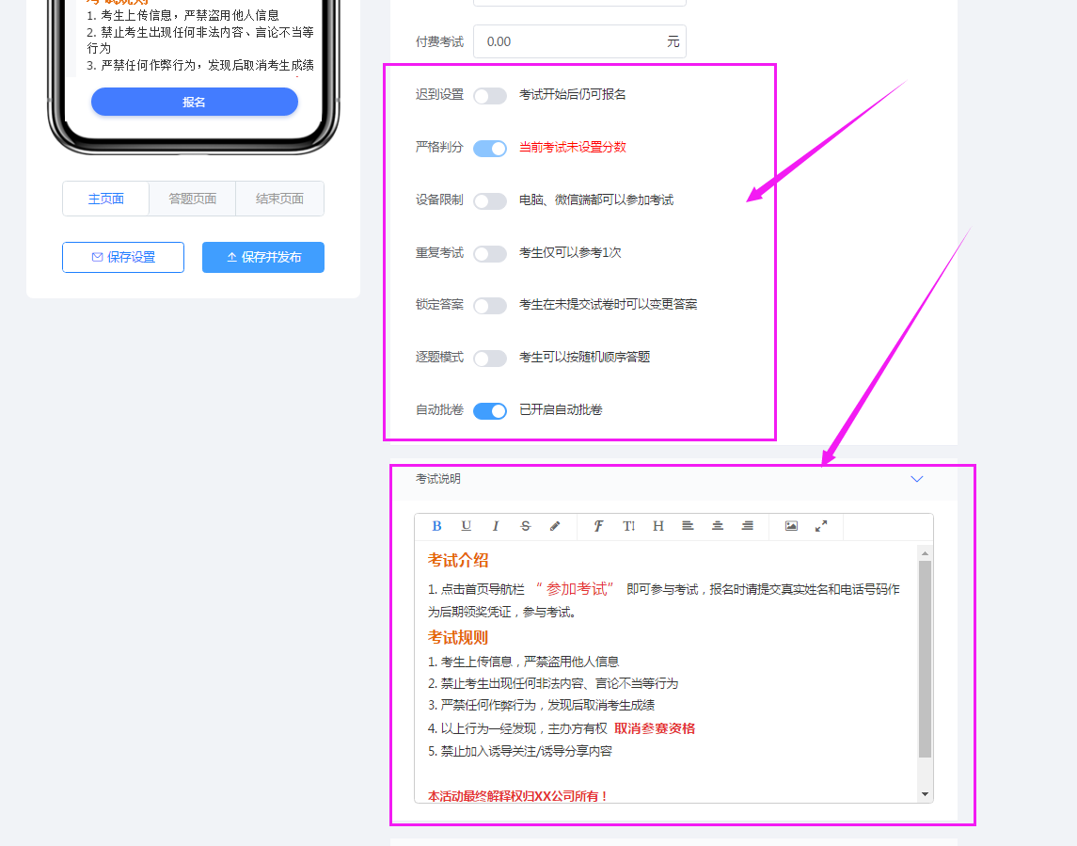The width and height of the screenshot is (1077, 846).
Task: Align text right in the editor
Action: pos(747,526)
